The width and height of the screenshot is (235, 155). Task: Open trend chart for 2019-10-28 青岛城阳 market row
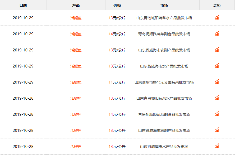click(x=217, y=98)
